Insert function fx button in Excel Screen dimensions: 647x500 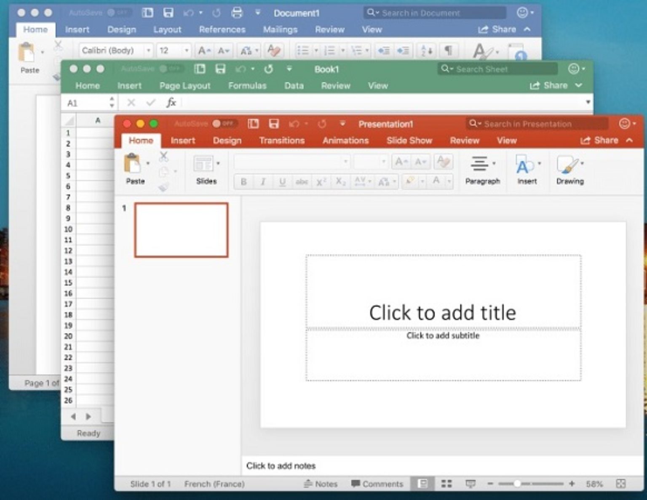(171, 102)
